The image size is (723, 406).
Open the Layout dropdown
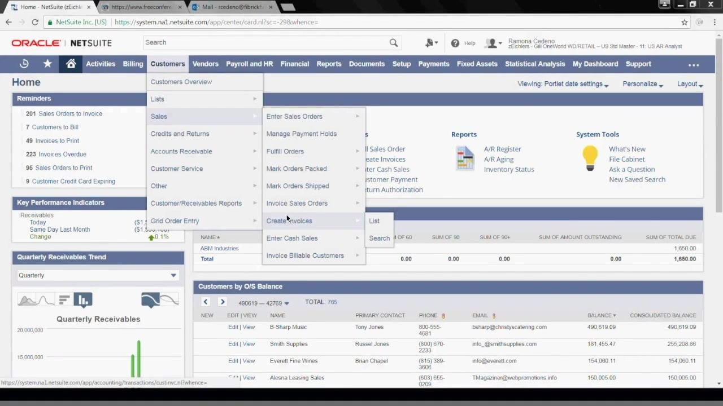pyautogui.click(x=690, y=84)
